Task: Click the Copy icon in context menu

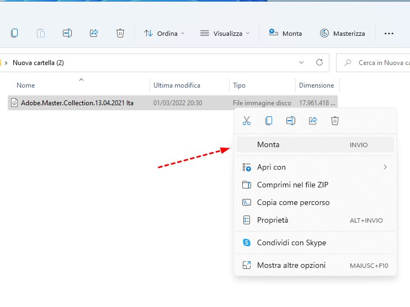Action: (269, 121)
